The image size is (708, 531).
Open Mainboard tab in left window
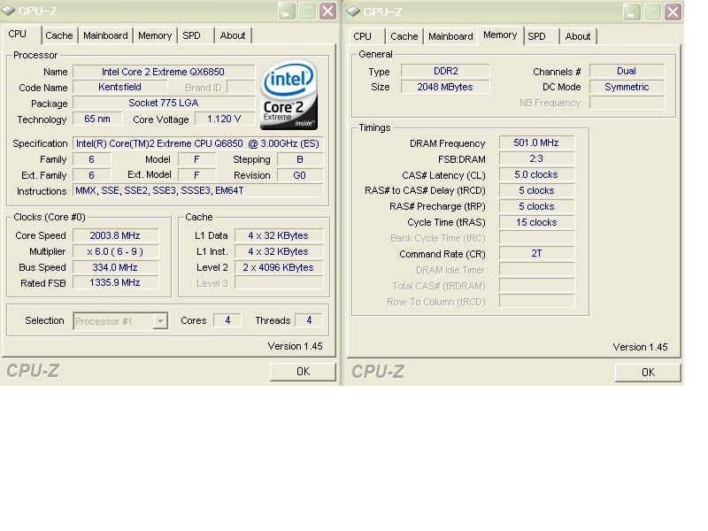(x=105, y=35)
